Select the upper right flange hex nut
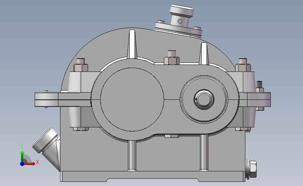Viewport: 303px width, 186px height. click(x=243, y=68)
